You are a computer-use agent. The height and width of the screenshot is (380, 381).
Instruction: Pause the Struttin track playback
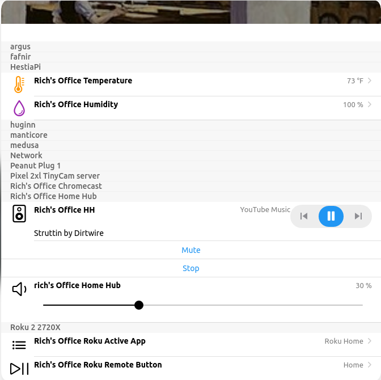coord(331,216)
